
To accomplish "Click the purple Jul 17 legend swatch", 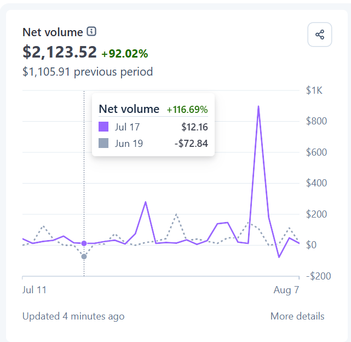I will point(103,127).
